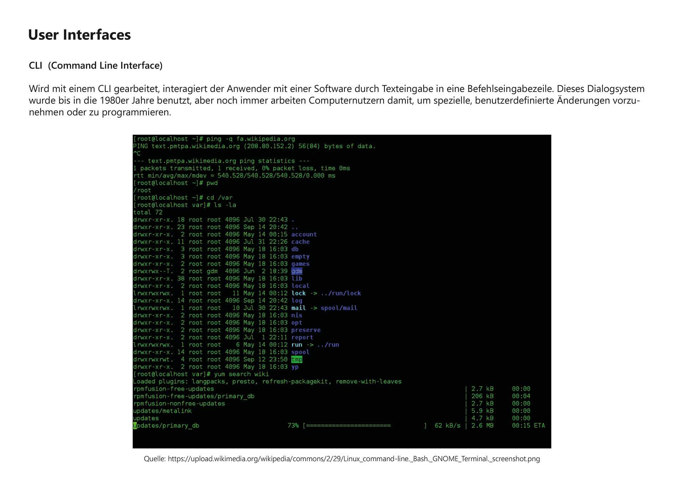Click the "ping -q fa.wikipedia.org" command
This screenshot has height=484, width=684.
coord(250,139)
